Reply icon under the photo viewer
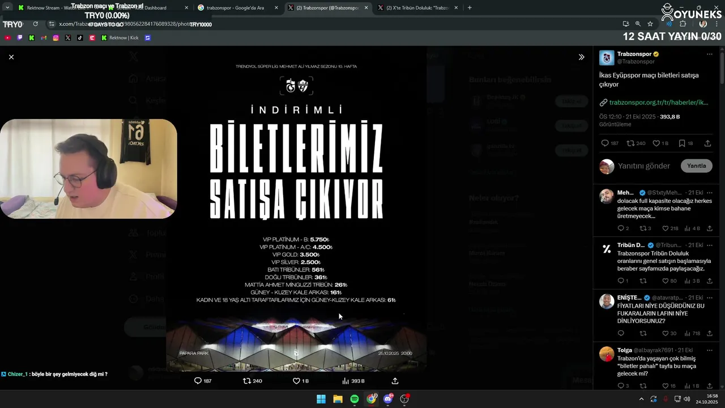This screenshot has width=725, height=408. tap(198, 381)
